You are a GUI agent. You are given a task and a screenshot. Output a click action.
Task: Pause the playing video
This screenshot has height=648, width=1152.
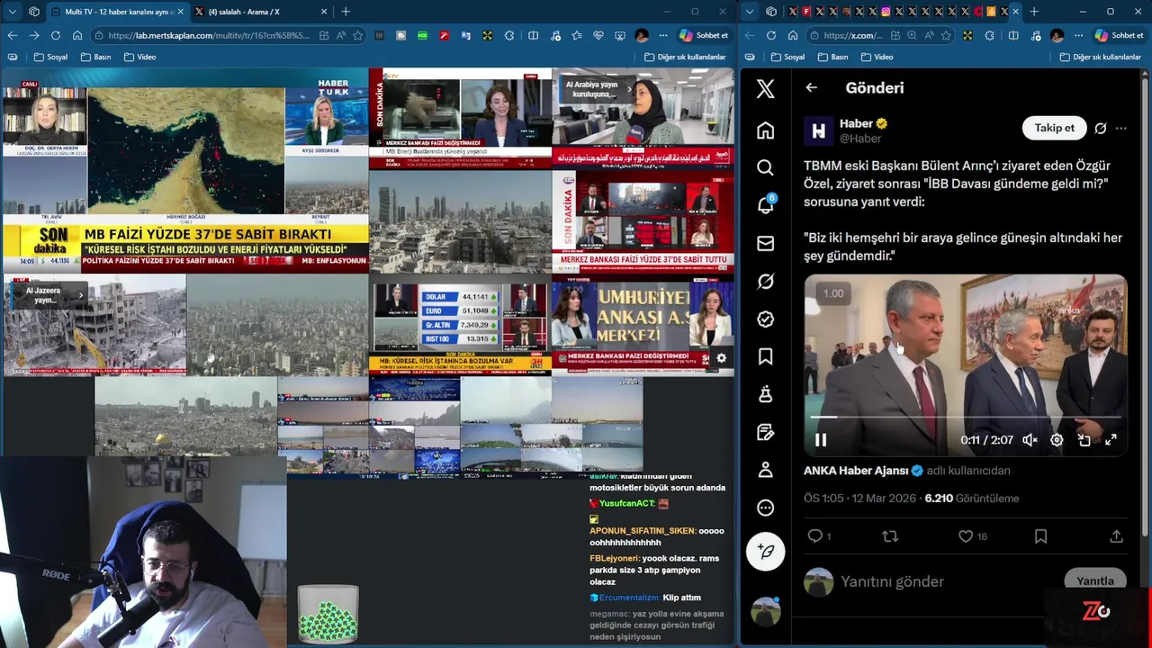(x=821, y=440)
